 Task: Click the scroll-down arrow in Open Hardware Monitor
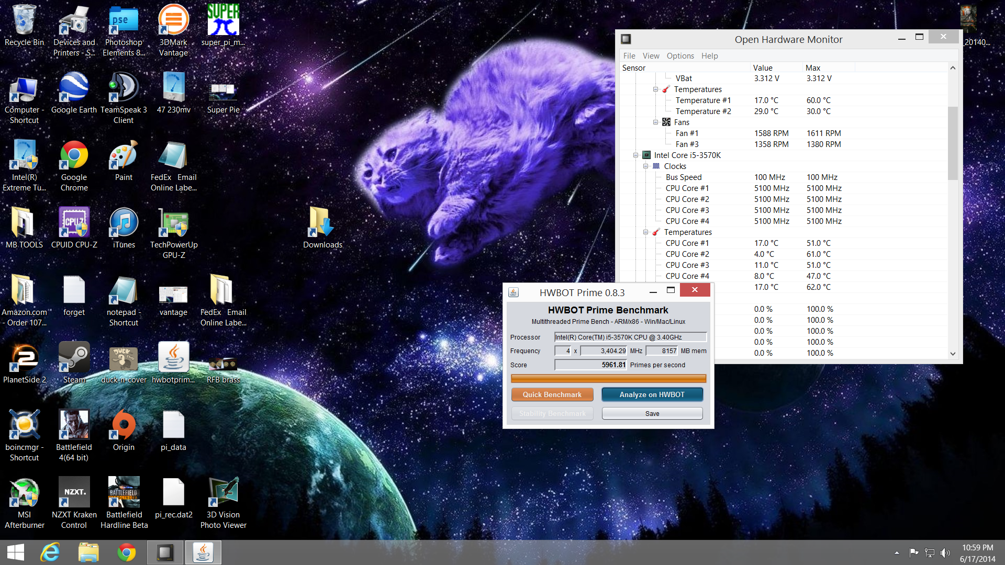[x=953, y=354]
